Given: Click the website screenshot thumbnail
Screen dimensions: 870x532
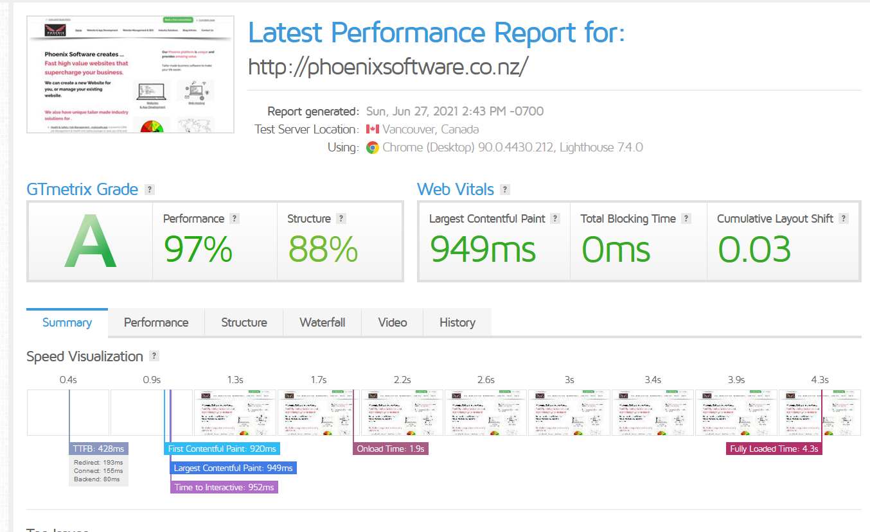Looking at the screenshot, I should tap(130, 74).
